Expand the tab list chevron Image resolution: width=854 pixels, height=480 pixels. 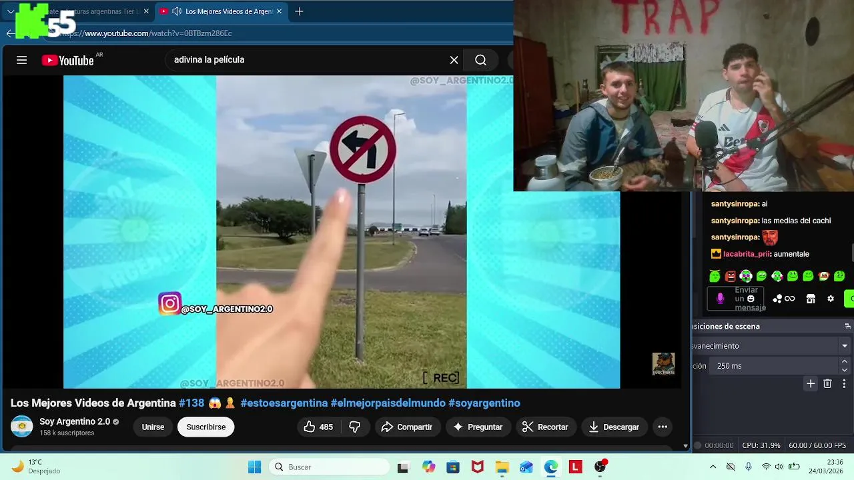(x=11, y=11)
